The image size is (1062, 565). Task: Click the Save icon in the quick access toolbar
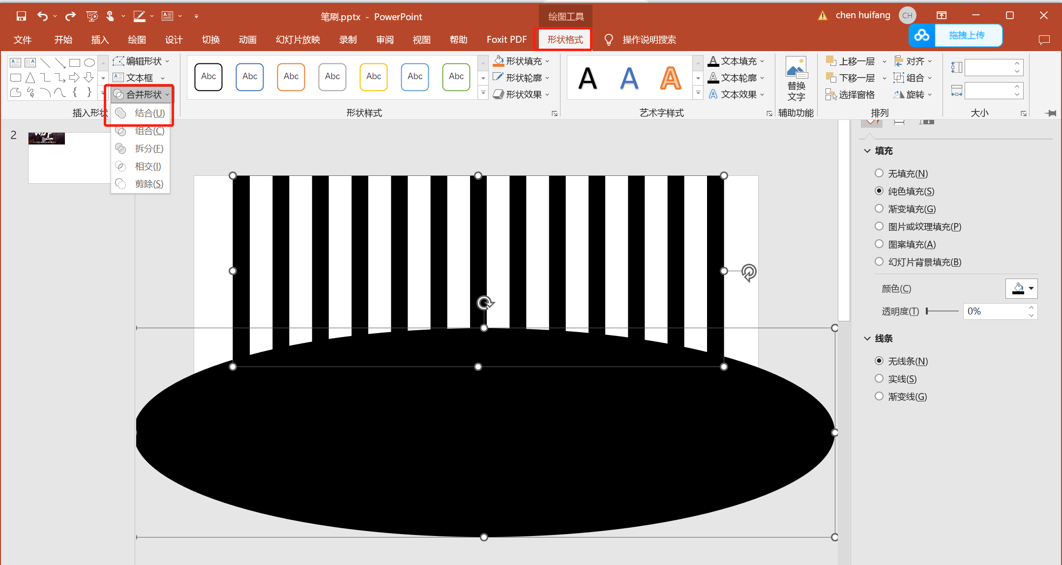[x=21, y=16]
